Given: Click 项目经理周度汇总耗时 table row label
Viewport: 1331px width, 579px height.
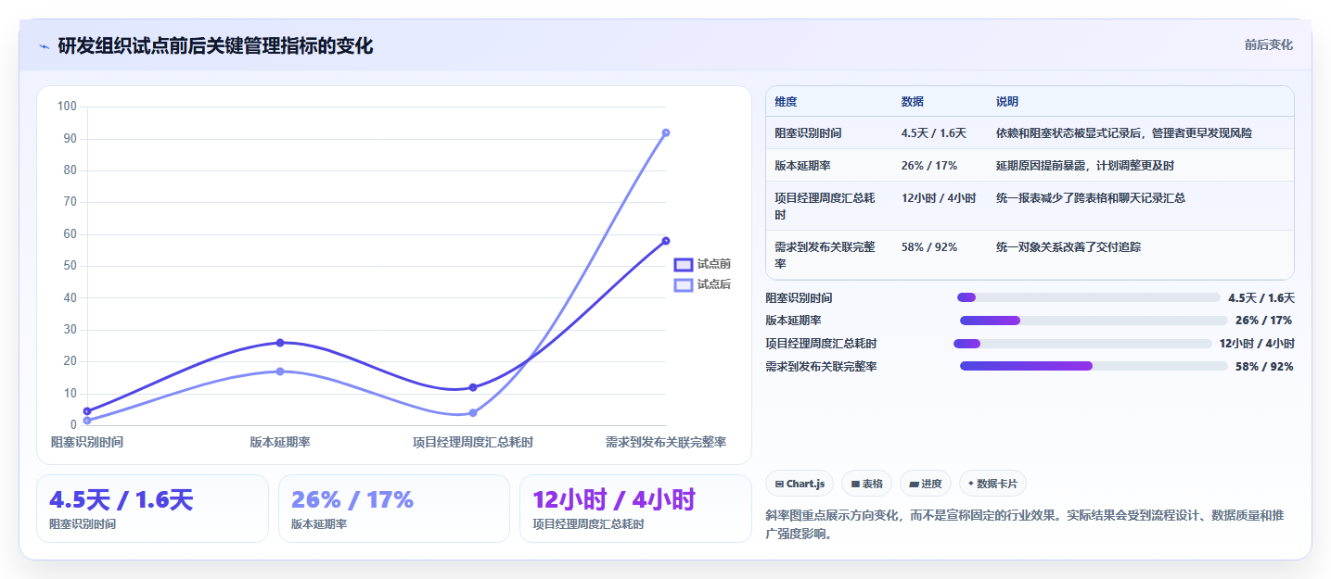Looking at the screenshot, I should pyautogui.click(x=825, y=207).
